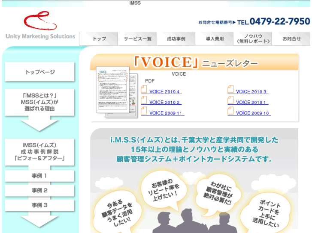Click the お客様のリピート率を上げたい speech bubble
This screenshot has height=233, width=312.
(x=164, y=190)
